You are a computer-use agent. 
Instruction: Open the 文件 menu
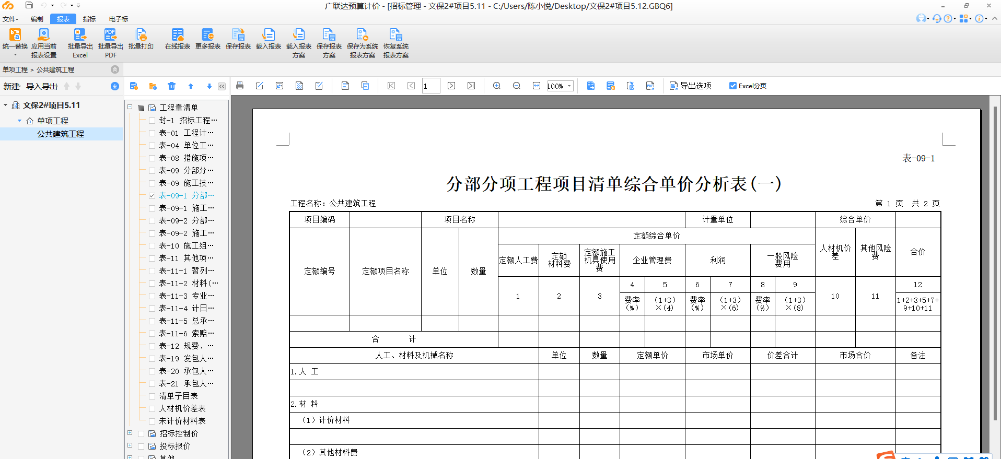[10, 19]
